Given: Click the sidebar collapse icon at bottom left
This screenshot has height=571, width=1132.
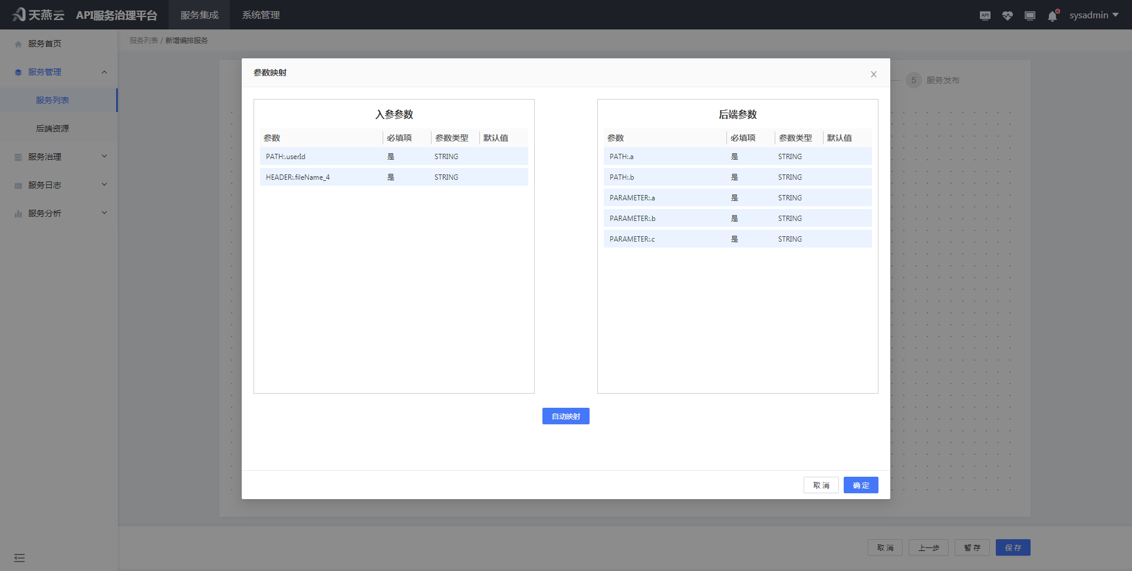Looking at the screenshot, I should coord(19,557).
